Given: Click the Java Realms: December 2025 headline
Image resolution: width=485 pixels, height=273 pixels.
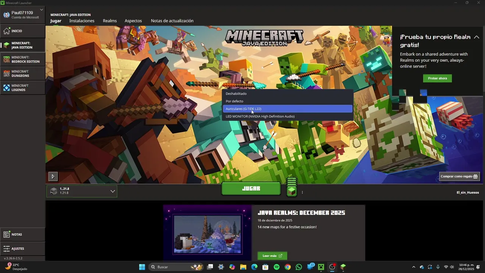Looking at the screenshot, I should tap(301, 213).
